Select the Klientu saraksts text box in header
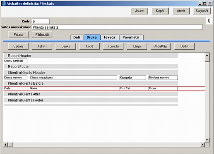 [x=15, y=61]
